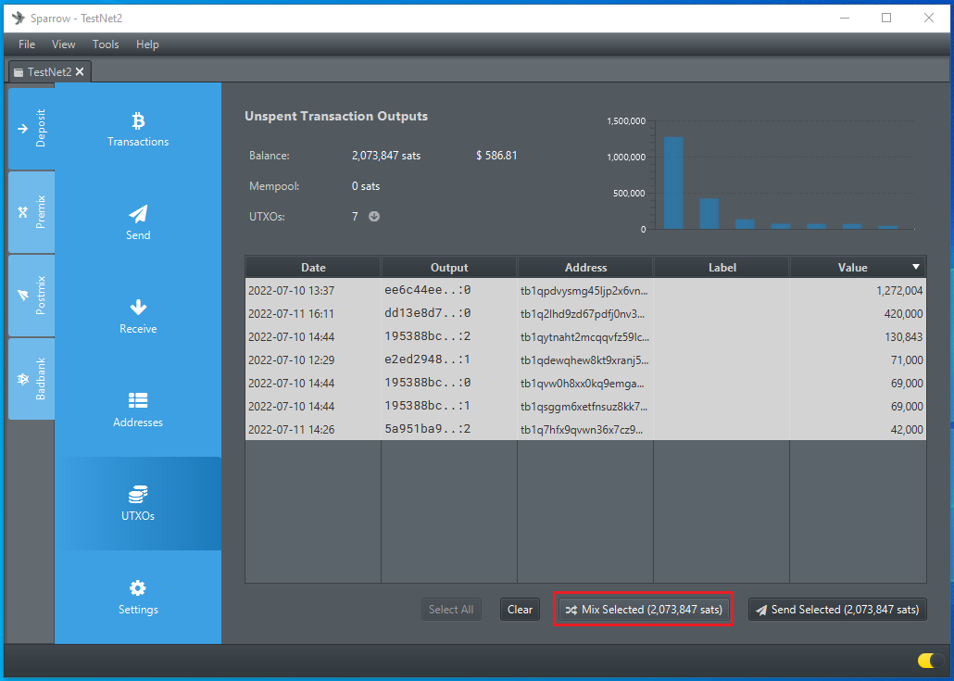Image resolution: width=954 pixels, height=681 pixels.
Task: Select the UTXO row e2ed2948..:1
Action: [586, 359]
